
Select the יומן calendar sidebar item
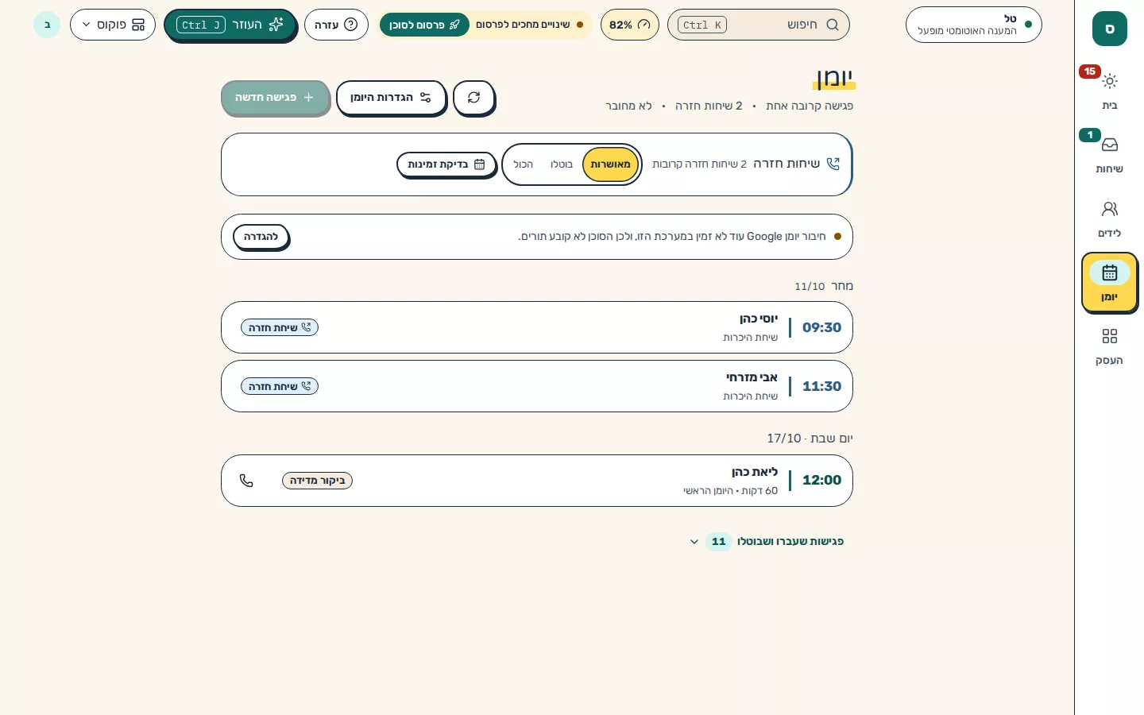[1110, 282]
